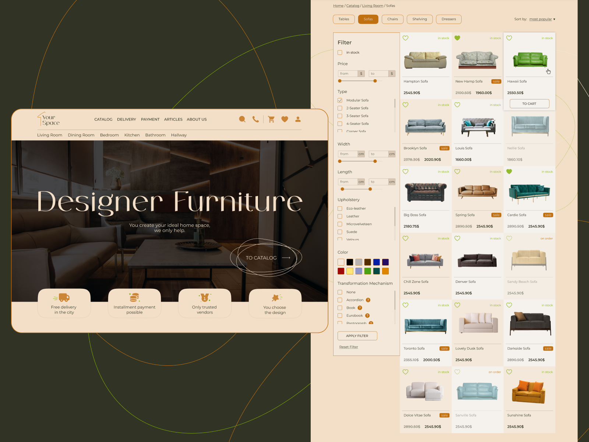Open the Sort by most popular dropdown

click(x=542, y=19)
